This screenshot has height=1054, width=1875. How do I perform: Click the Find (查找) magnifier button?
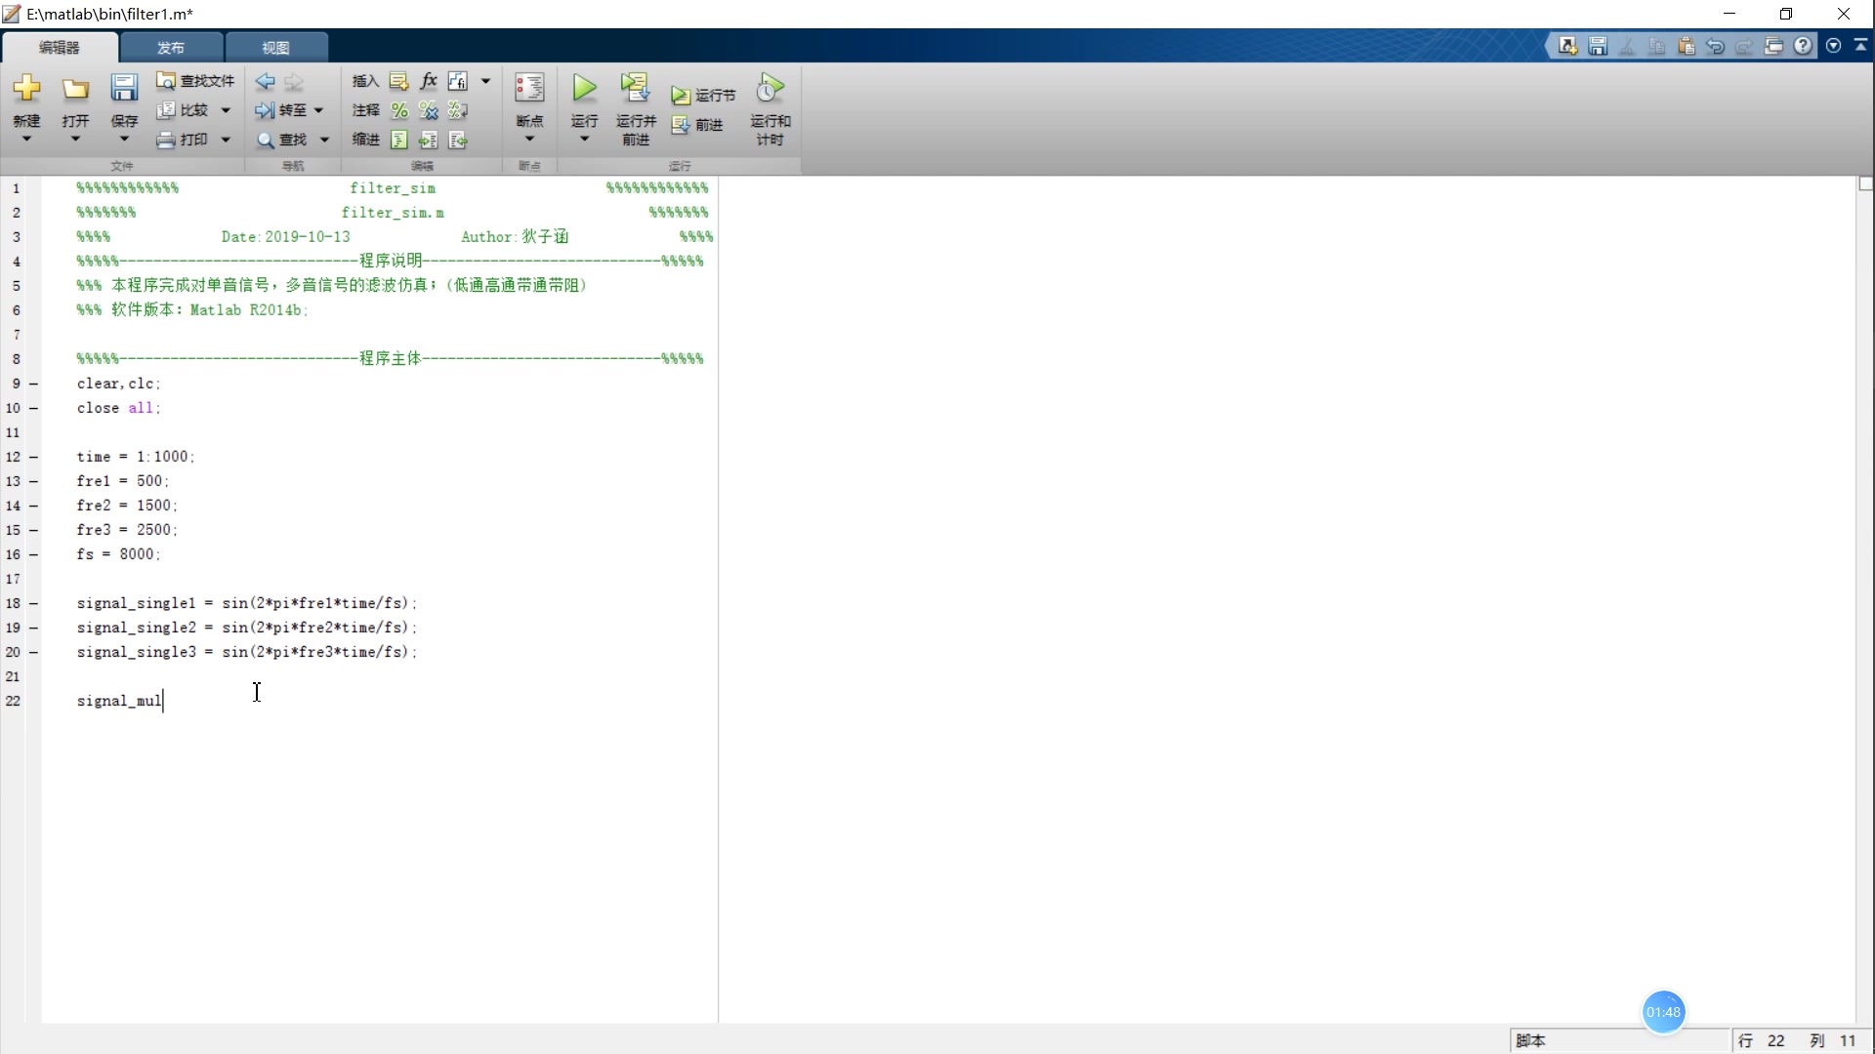[x=281, y=140]
